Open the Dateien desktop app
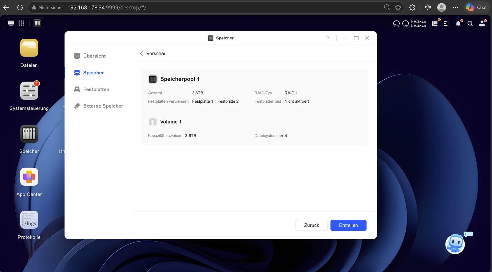 pos(29,48)
